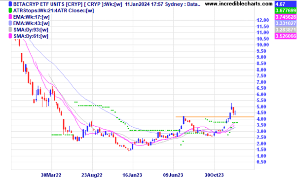Click the 12.00 price axis label
Screen dimensions: 297x180
click(262, 20)
